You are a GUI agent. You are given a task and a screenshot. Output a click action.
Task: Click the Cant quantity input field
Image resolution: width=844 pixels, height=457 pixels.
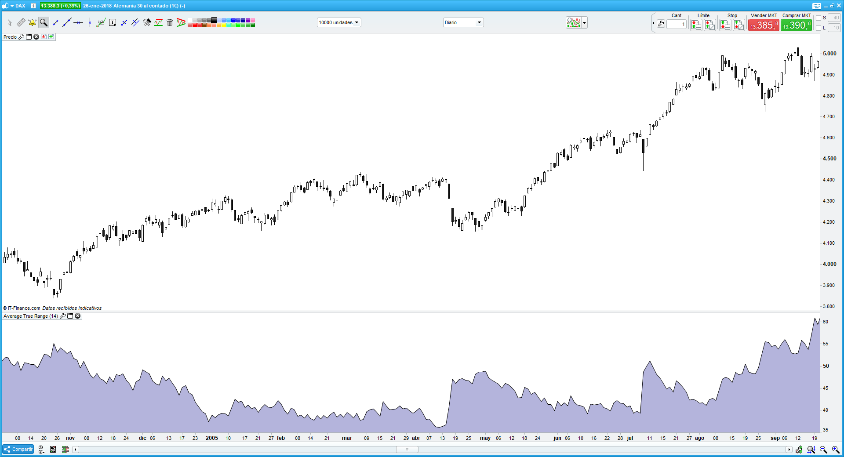click(677, 25)
